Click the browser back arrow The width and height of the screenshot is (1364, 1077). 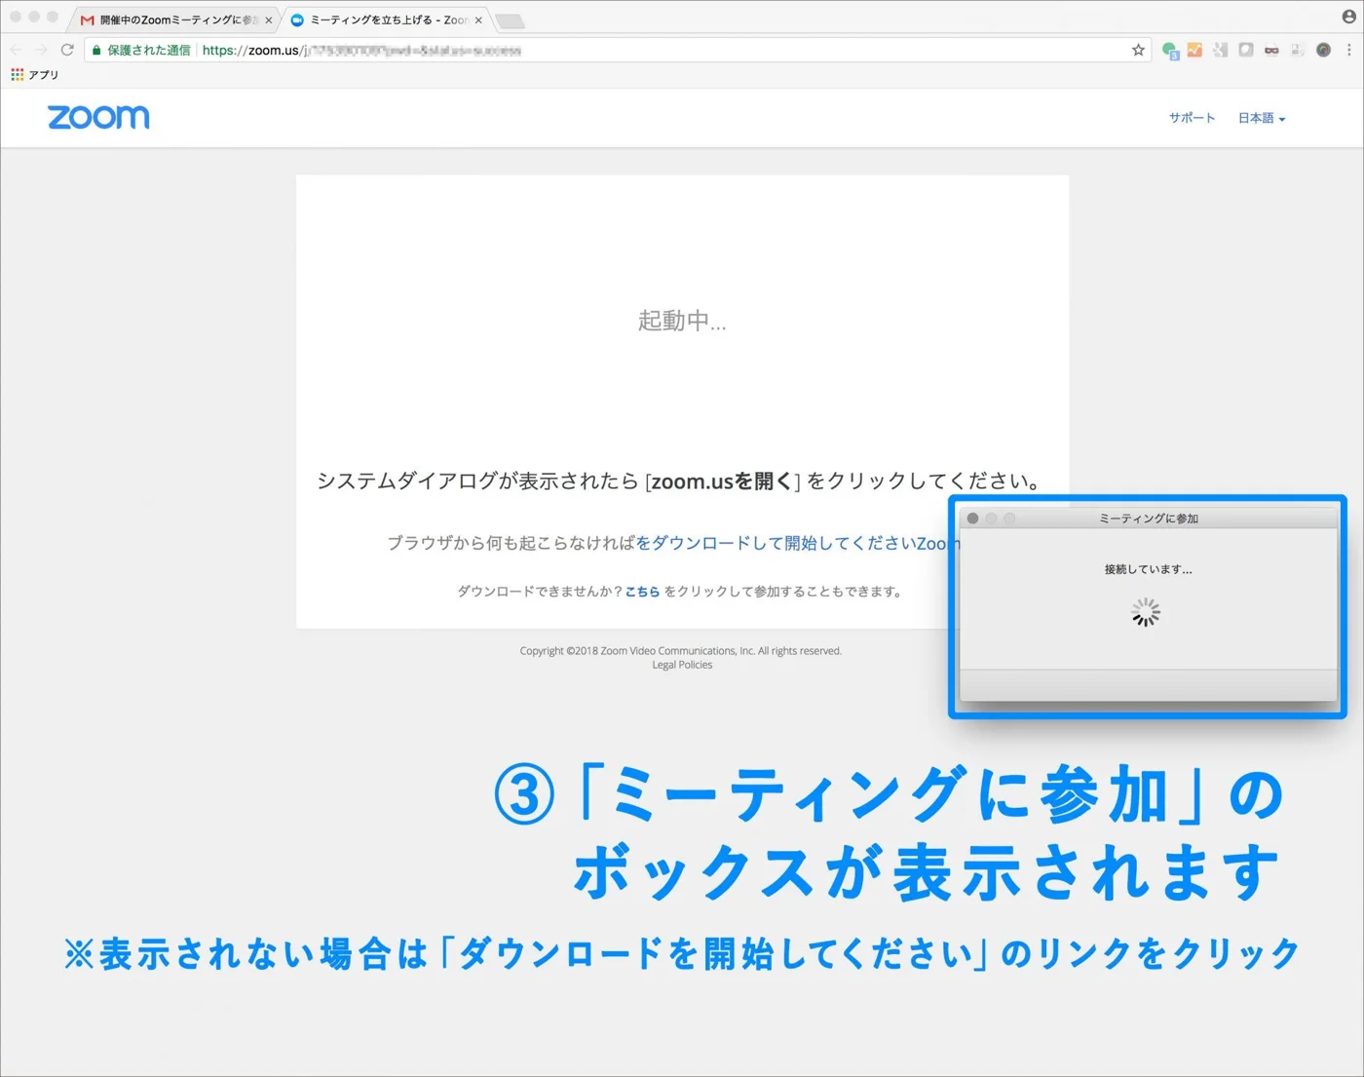(x=16, y=50)
